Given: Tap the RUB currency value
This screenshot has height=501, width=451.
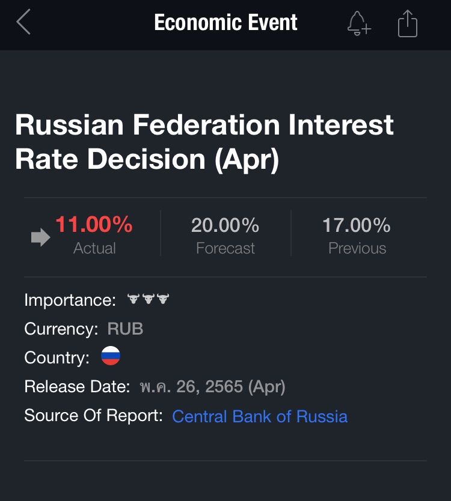Looking at the screenshot, I should coord(125,329).
